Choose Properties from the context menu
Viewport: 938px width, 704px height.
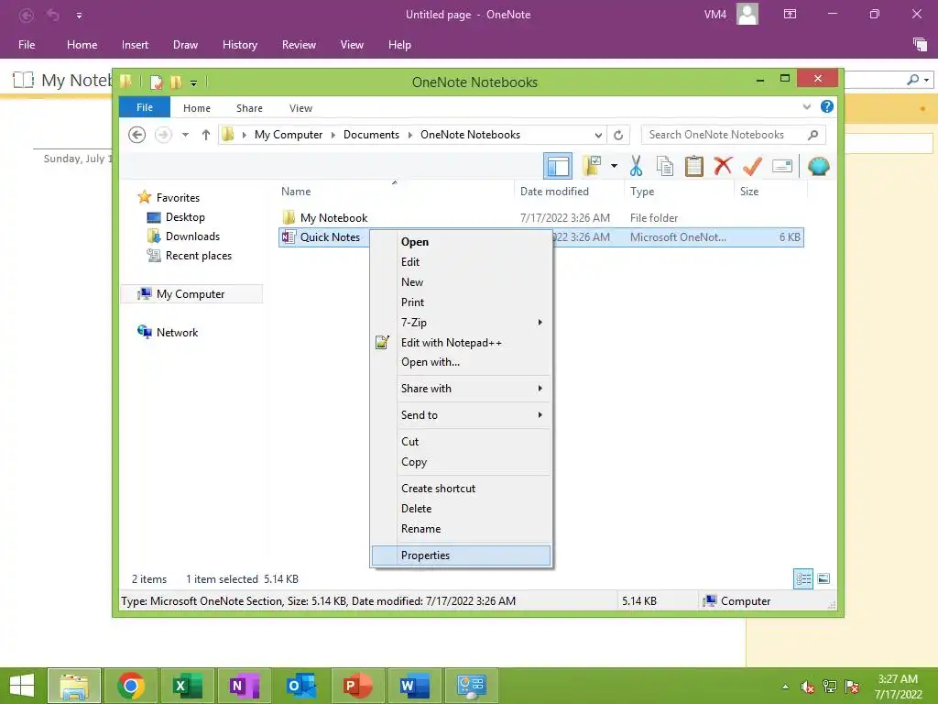click(x=461, y=555)
